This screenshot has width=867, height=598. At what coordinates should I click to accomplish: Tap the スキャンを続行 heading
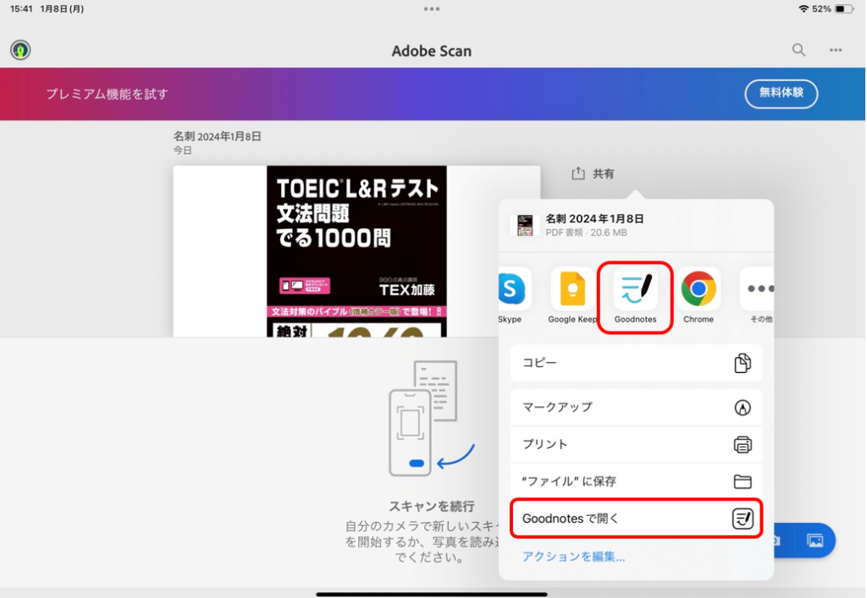(x=431, y=507)
